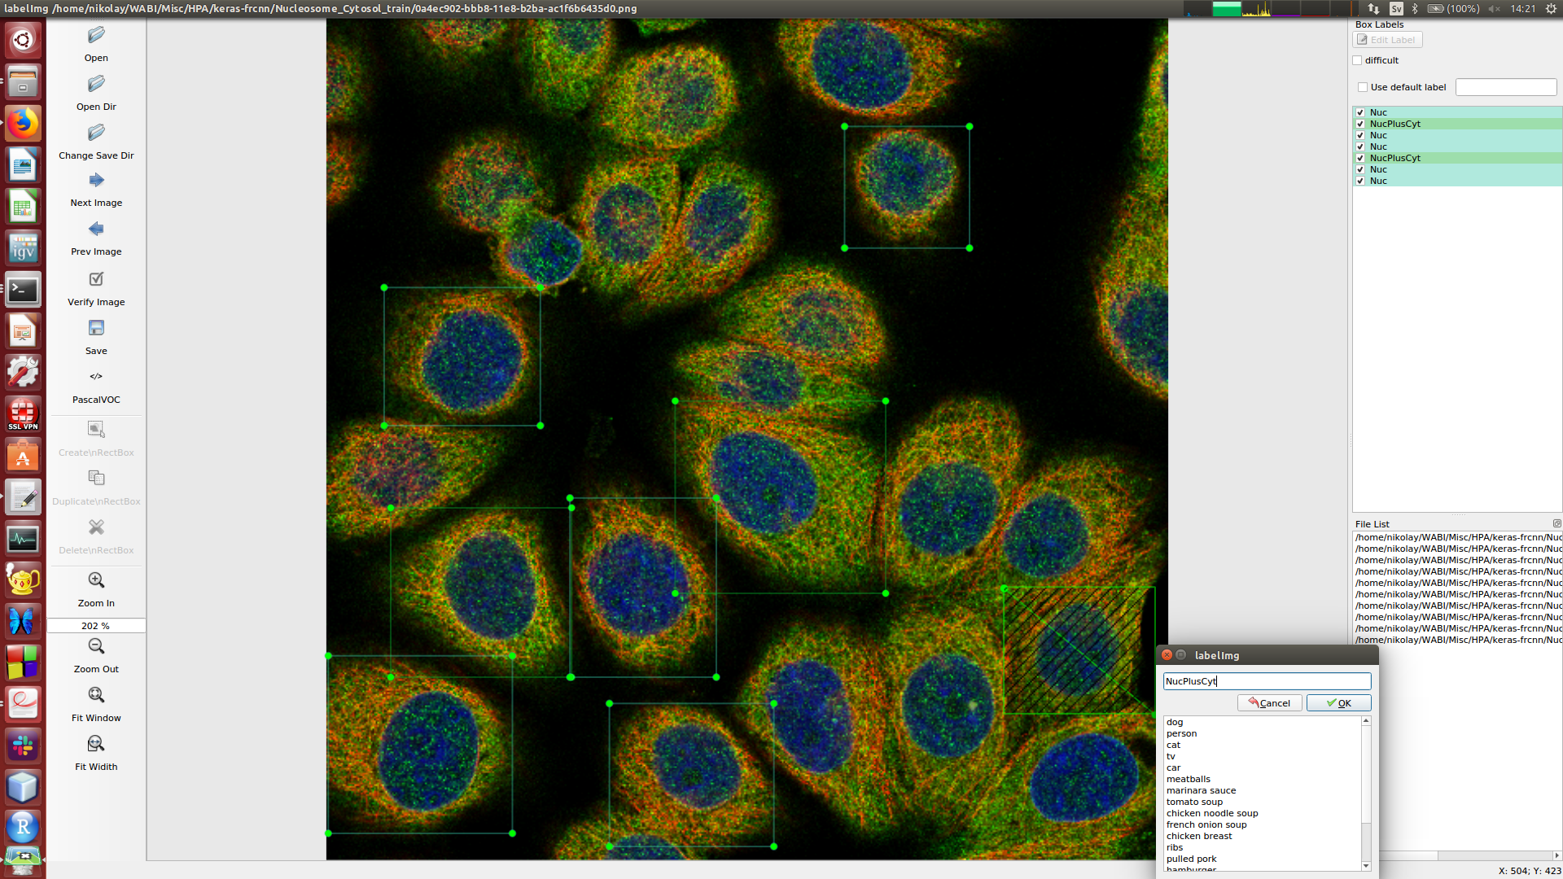
Task: Open a directory of images
Action: pyautogui.click(x=95, y=90)
